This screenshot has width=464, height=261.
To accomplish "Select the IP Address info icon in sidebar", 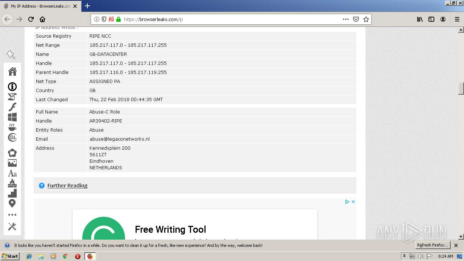I will 12,87.
